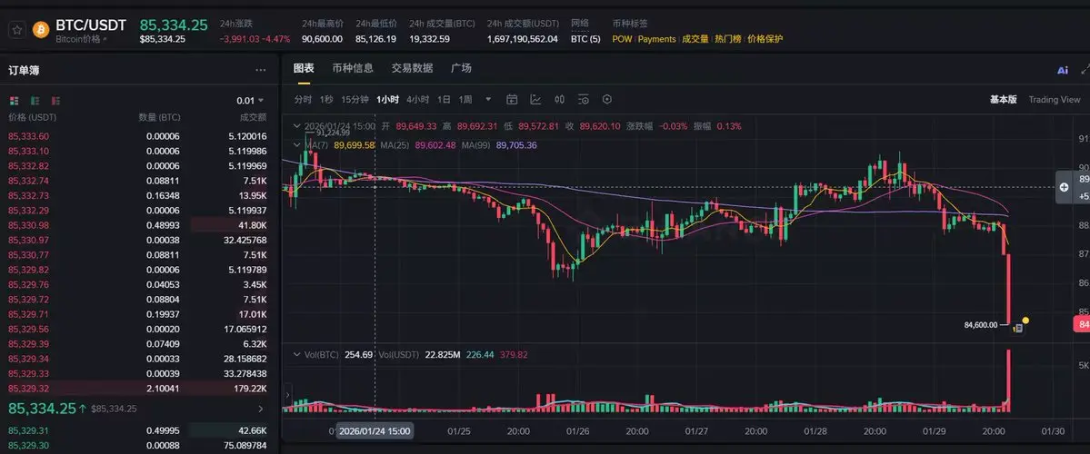
Task: Open the calendar date picker icon in chart toolbar
Action: (512, 99)
